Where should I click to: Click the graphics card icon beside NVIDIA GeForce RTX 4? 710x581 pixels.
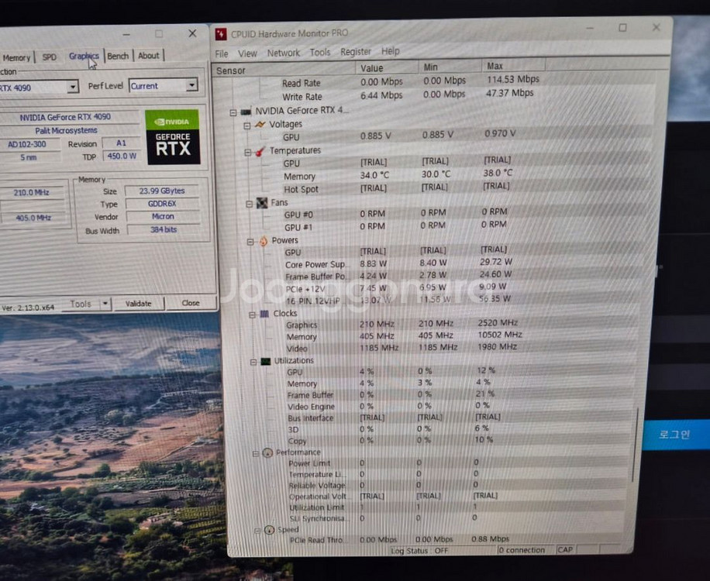click(x=246, y=112)
